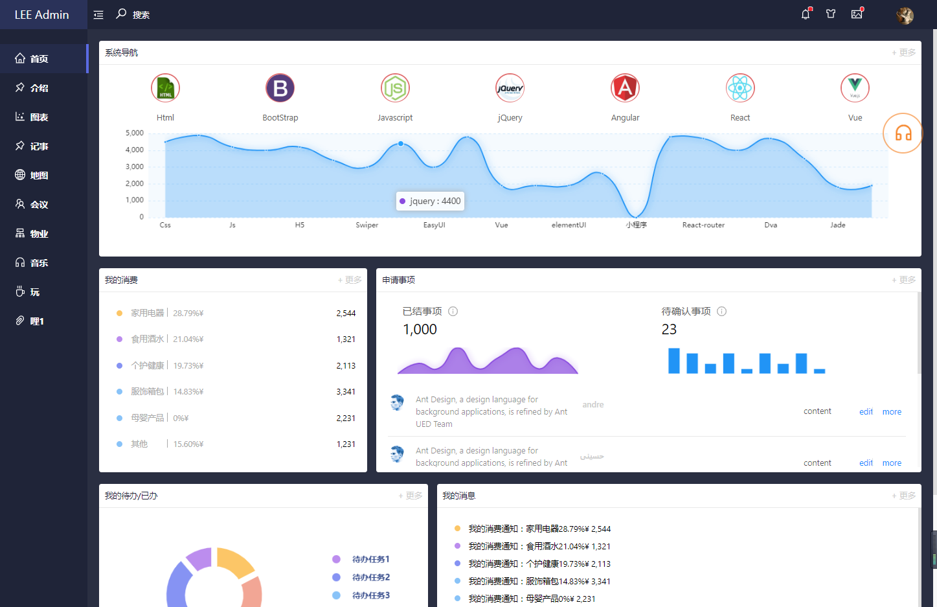Click the orange headphone support button

tap(903, 133)
